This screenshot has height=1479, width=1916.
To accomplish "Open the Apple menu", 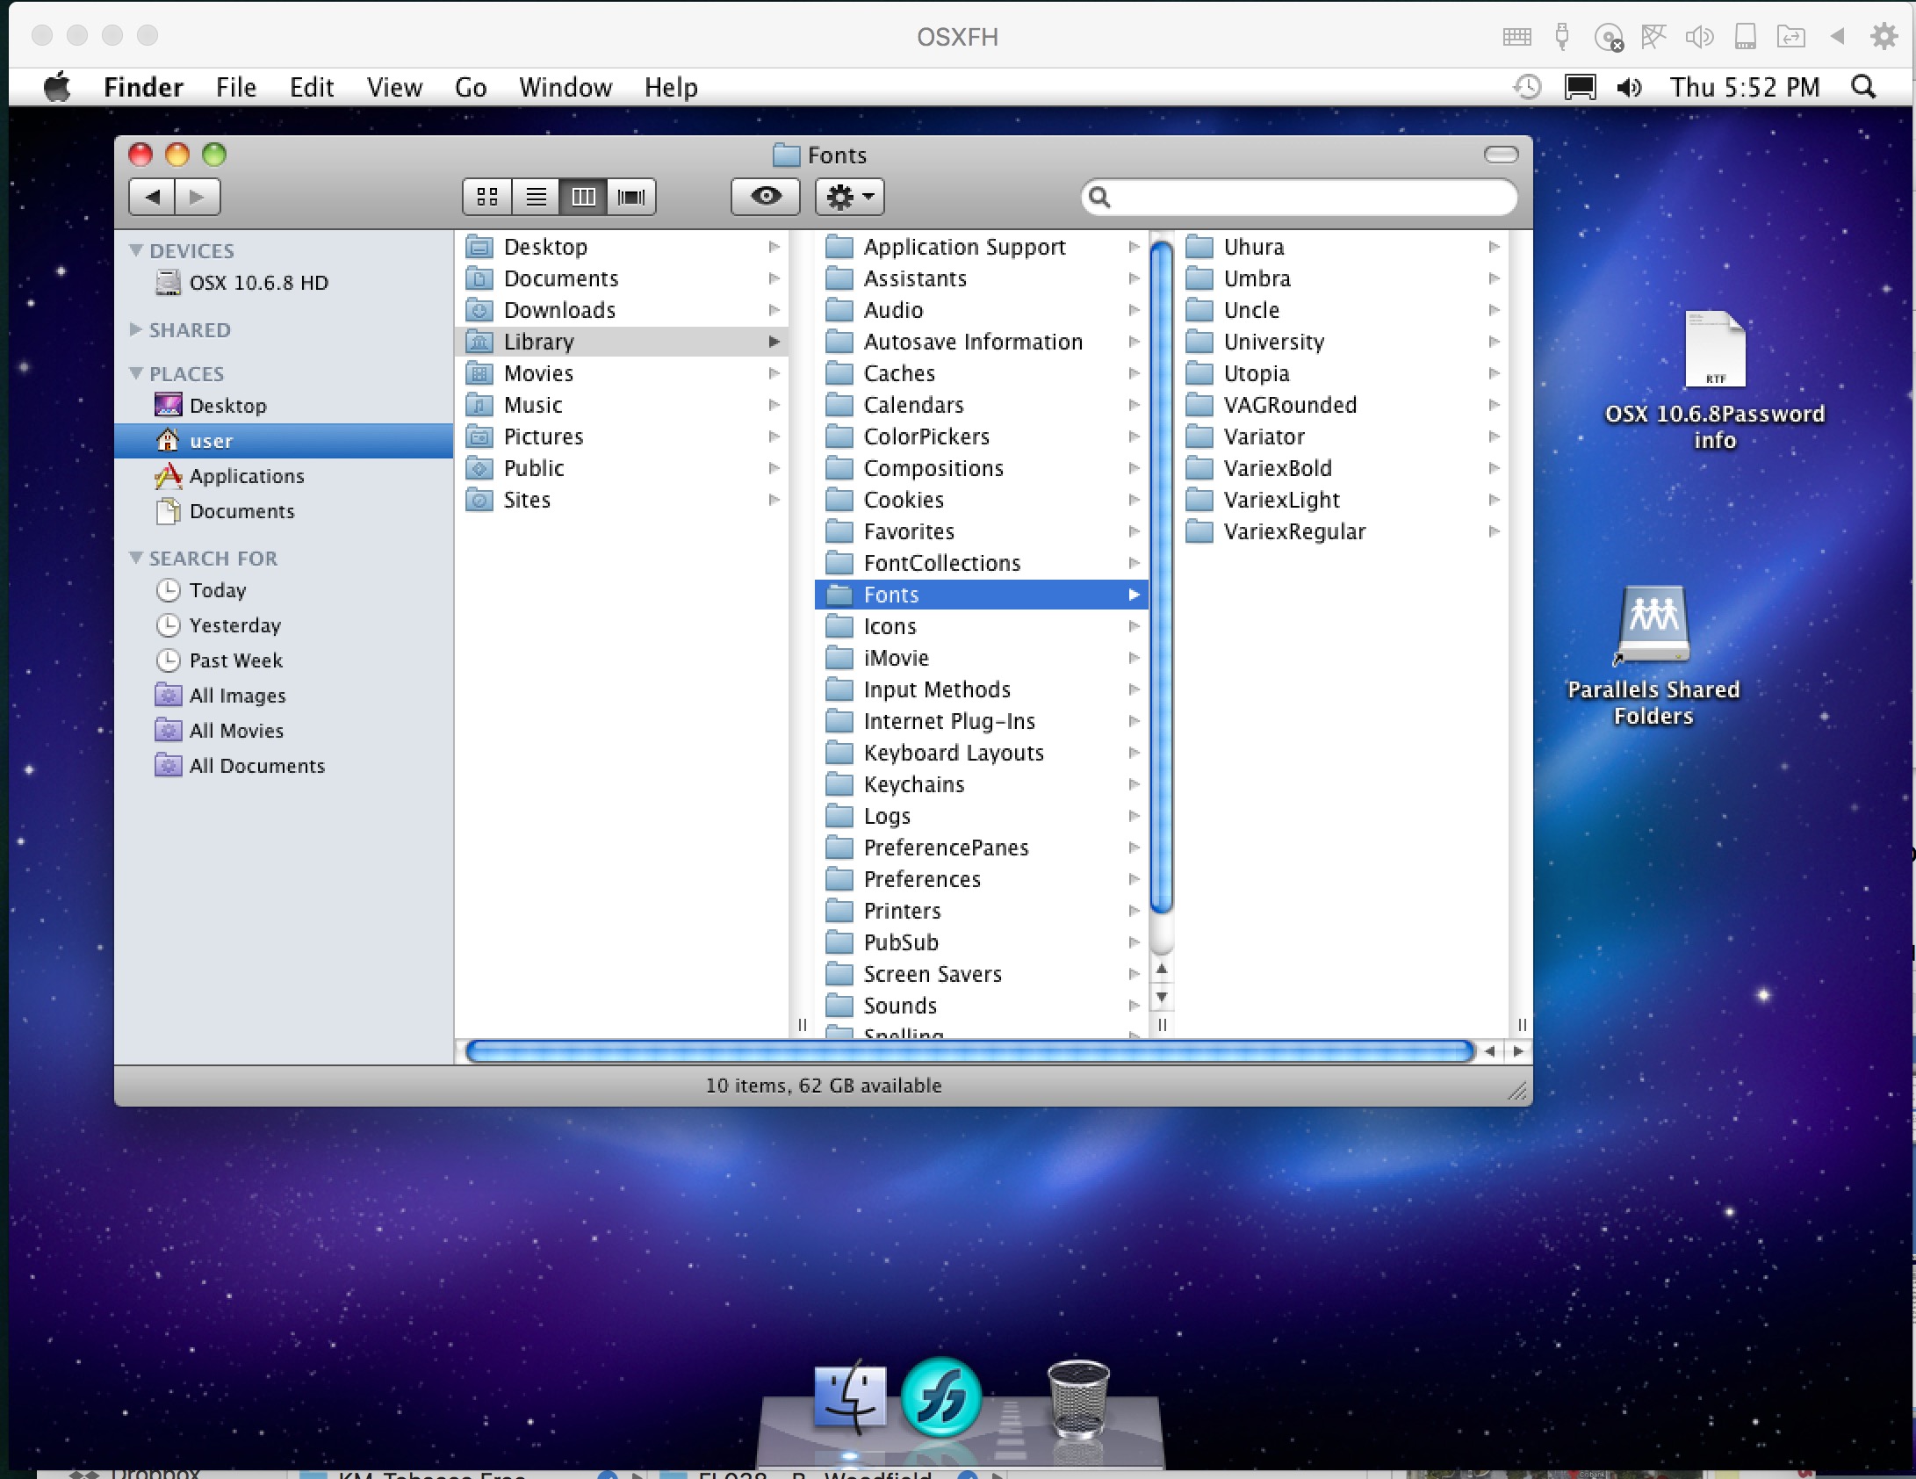I will pyautogui.click(x=57, y=87).
